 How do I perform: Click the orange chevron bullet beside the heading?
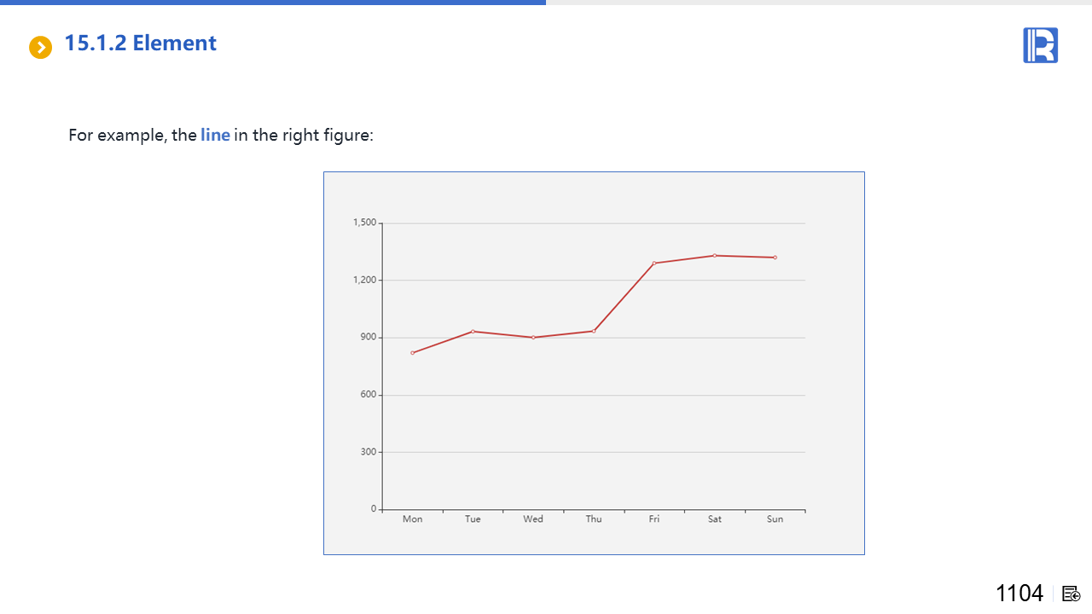coord(40,48)
